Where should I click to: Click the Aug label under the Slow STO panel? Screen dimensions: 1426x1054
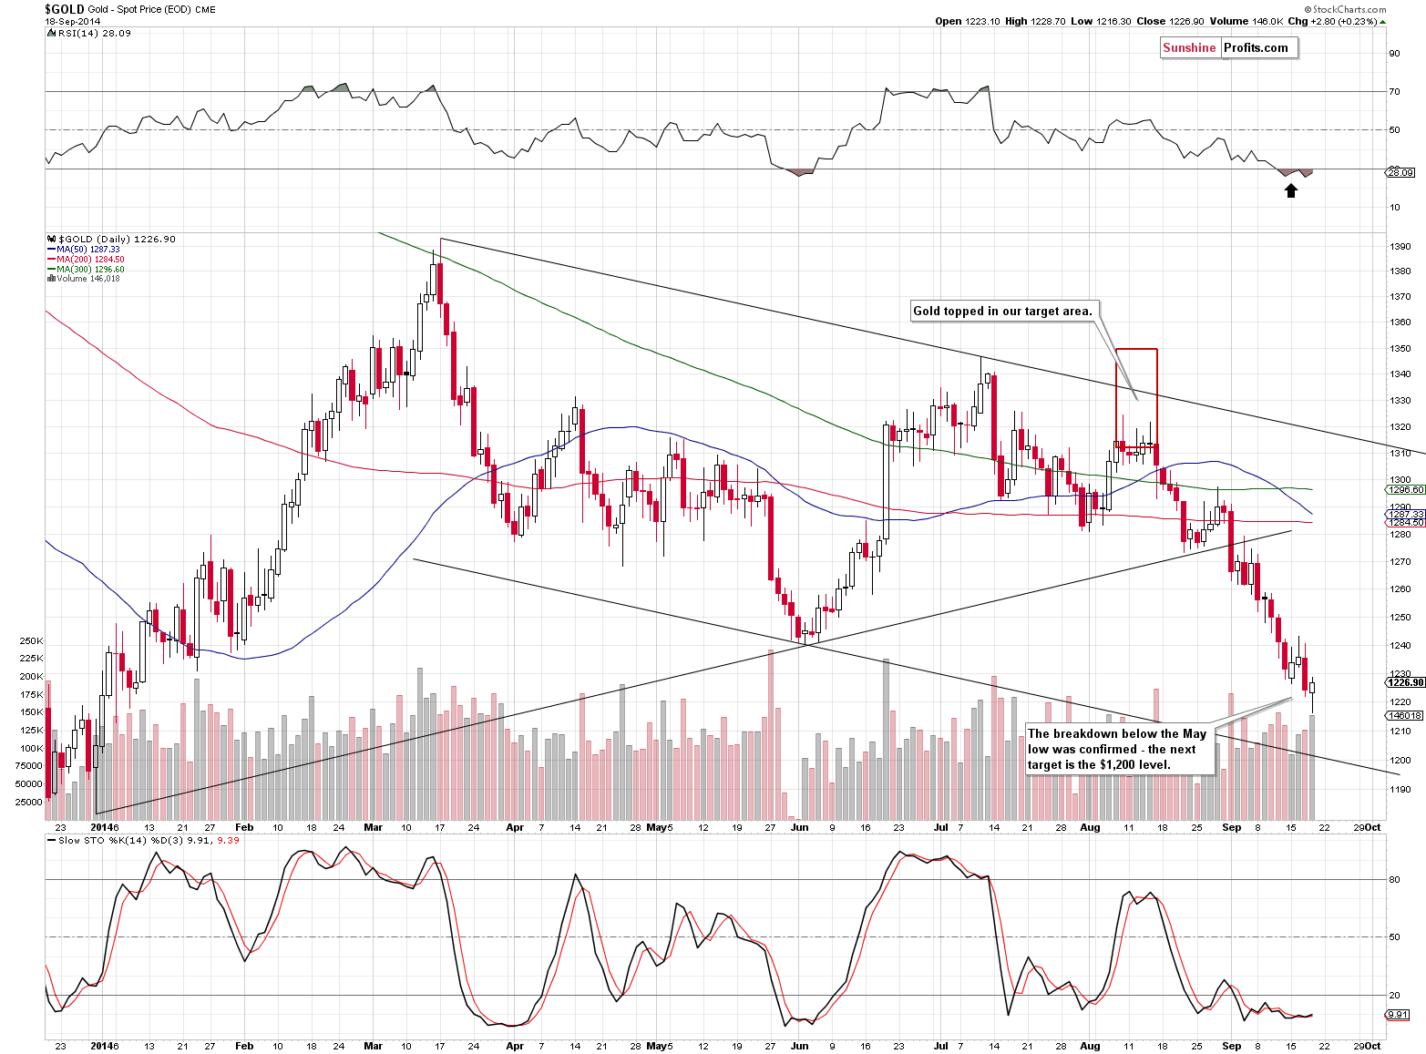tap(1089, 1047)
